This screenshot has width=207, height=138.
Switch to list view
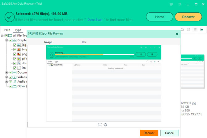[x=195, y=30]
